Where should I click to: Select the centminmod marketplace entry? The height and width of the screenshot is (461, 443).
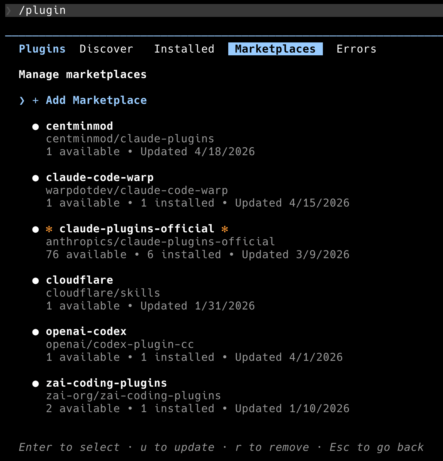[x=80, y=126]
